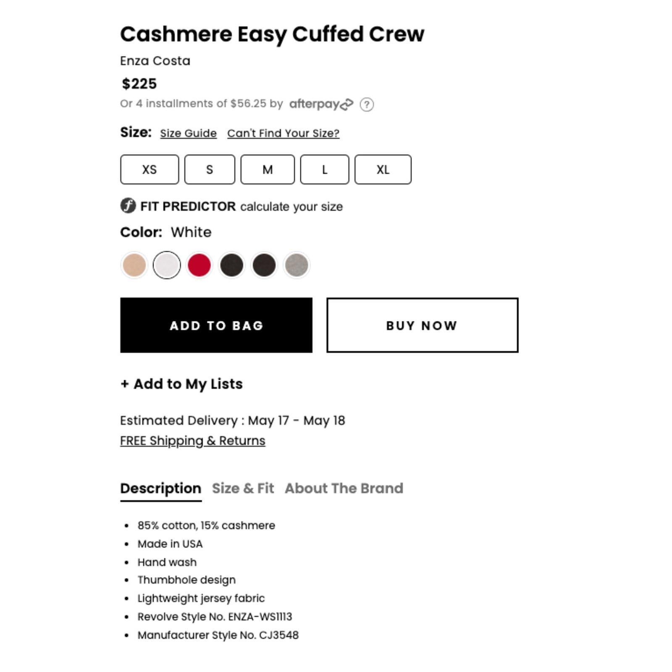
Task: Switch to the Size & Fit tab
Action: (x=243, y=488)
